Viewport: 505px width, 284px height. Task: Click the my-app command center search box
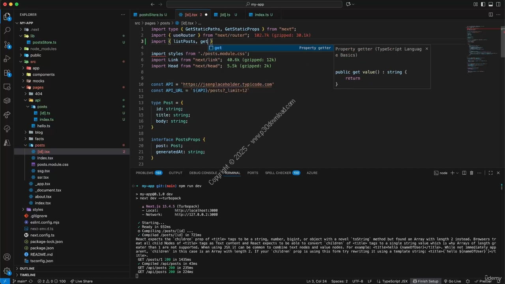(x=254, y=4)
